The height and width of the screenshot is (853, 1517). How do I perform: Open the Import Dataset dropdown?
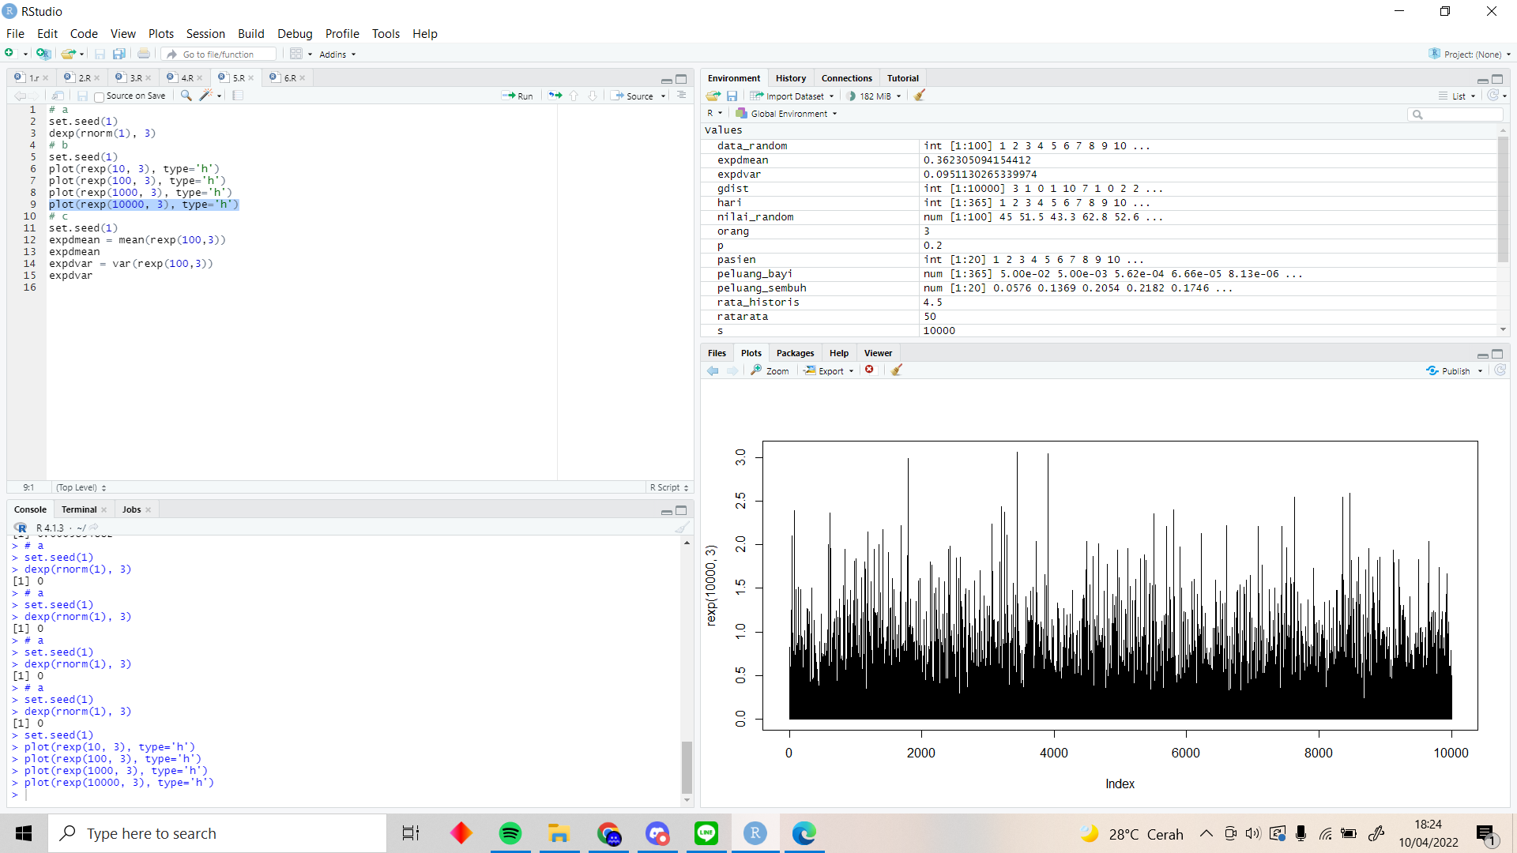[792, 96]
